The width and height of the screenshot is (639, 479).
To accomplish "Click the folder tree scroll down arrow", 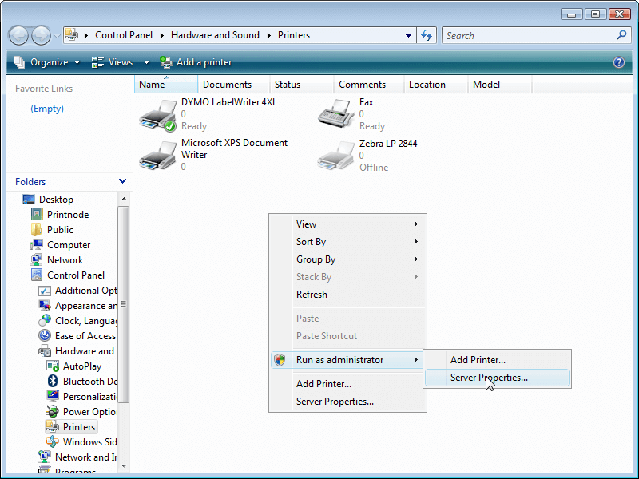I will pos(124,465).
